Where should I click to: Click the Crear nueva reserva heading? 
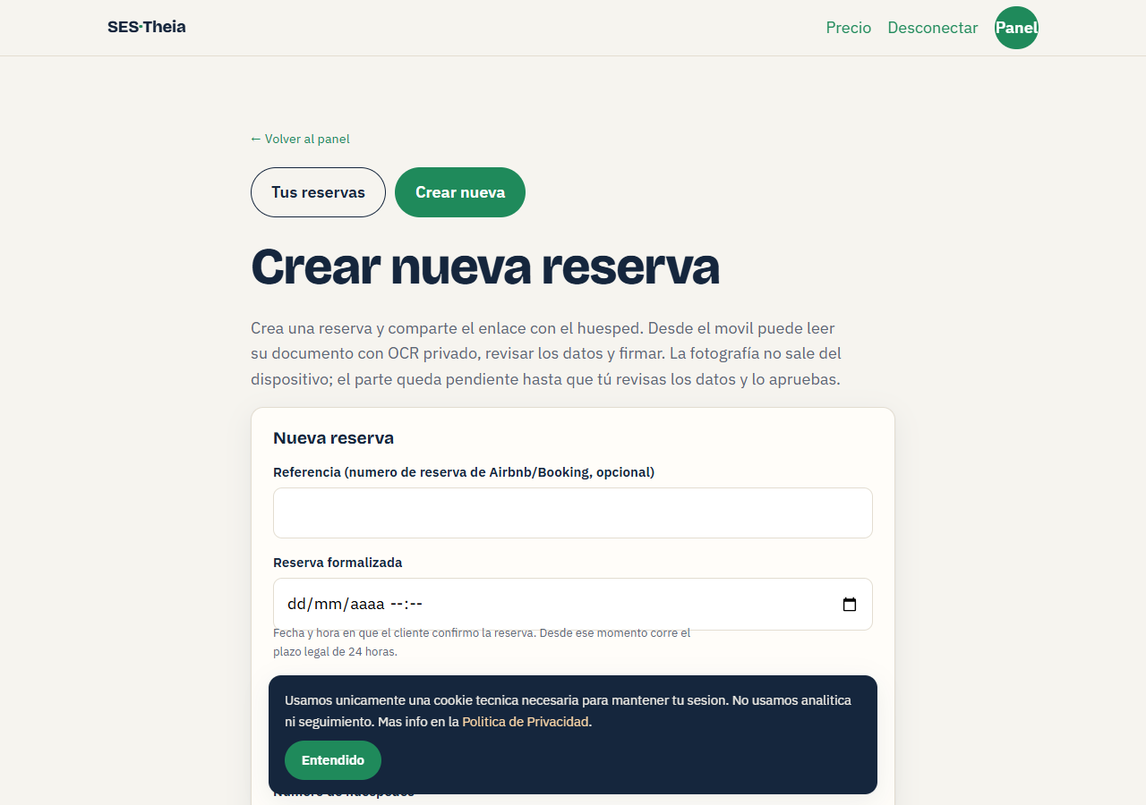point(485,267)
